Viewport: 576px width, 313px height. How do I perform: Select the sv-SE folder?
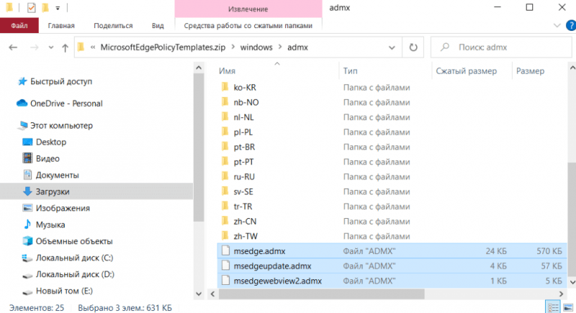(x=243, y=191)
